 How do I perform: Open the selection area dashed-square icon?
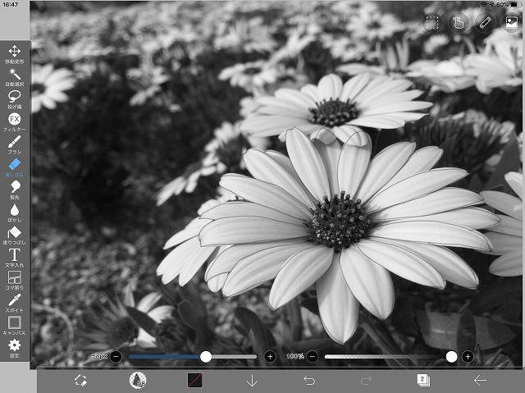[x=432, y=23]
